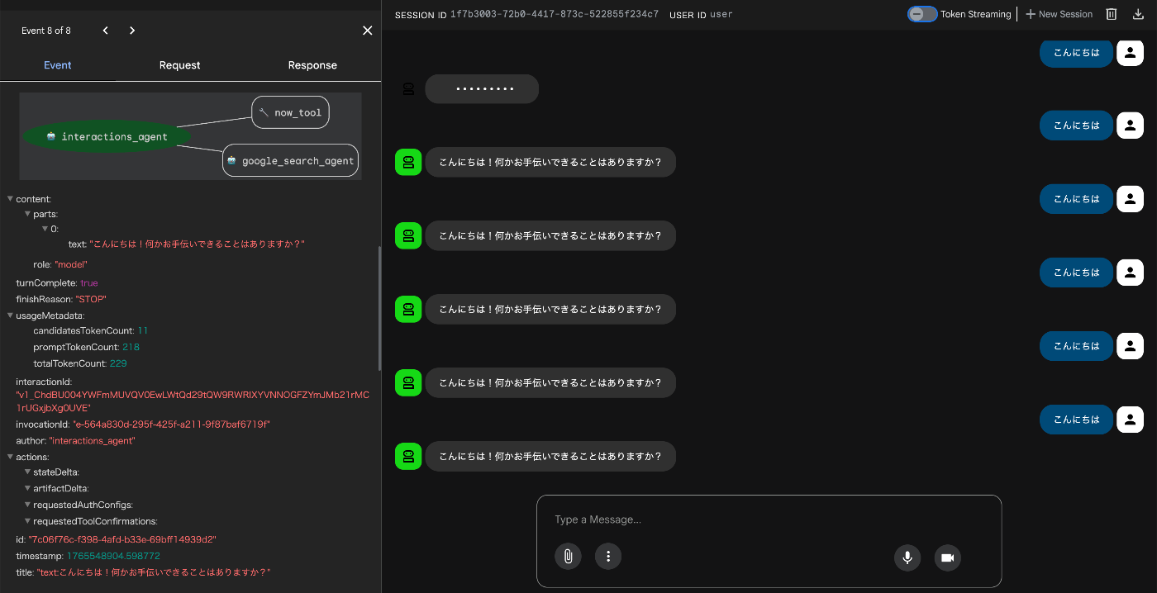Click the left panel vertical scrollbar

(x=379, y=307)
